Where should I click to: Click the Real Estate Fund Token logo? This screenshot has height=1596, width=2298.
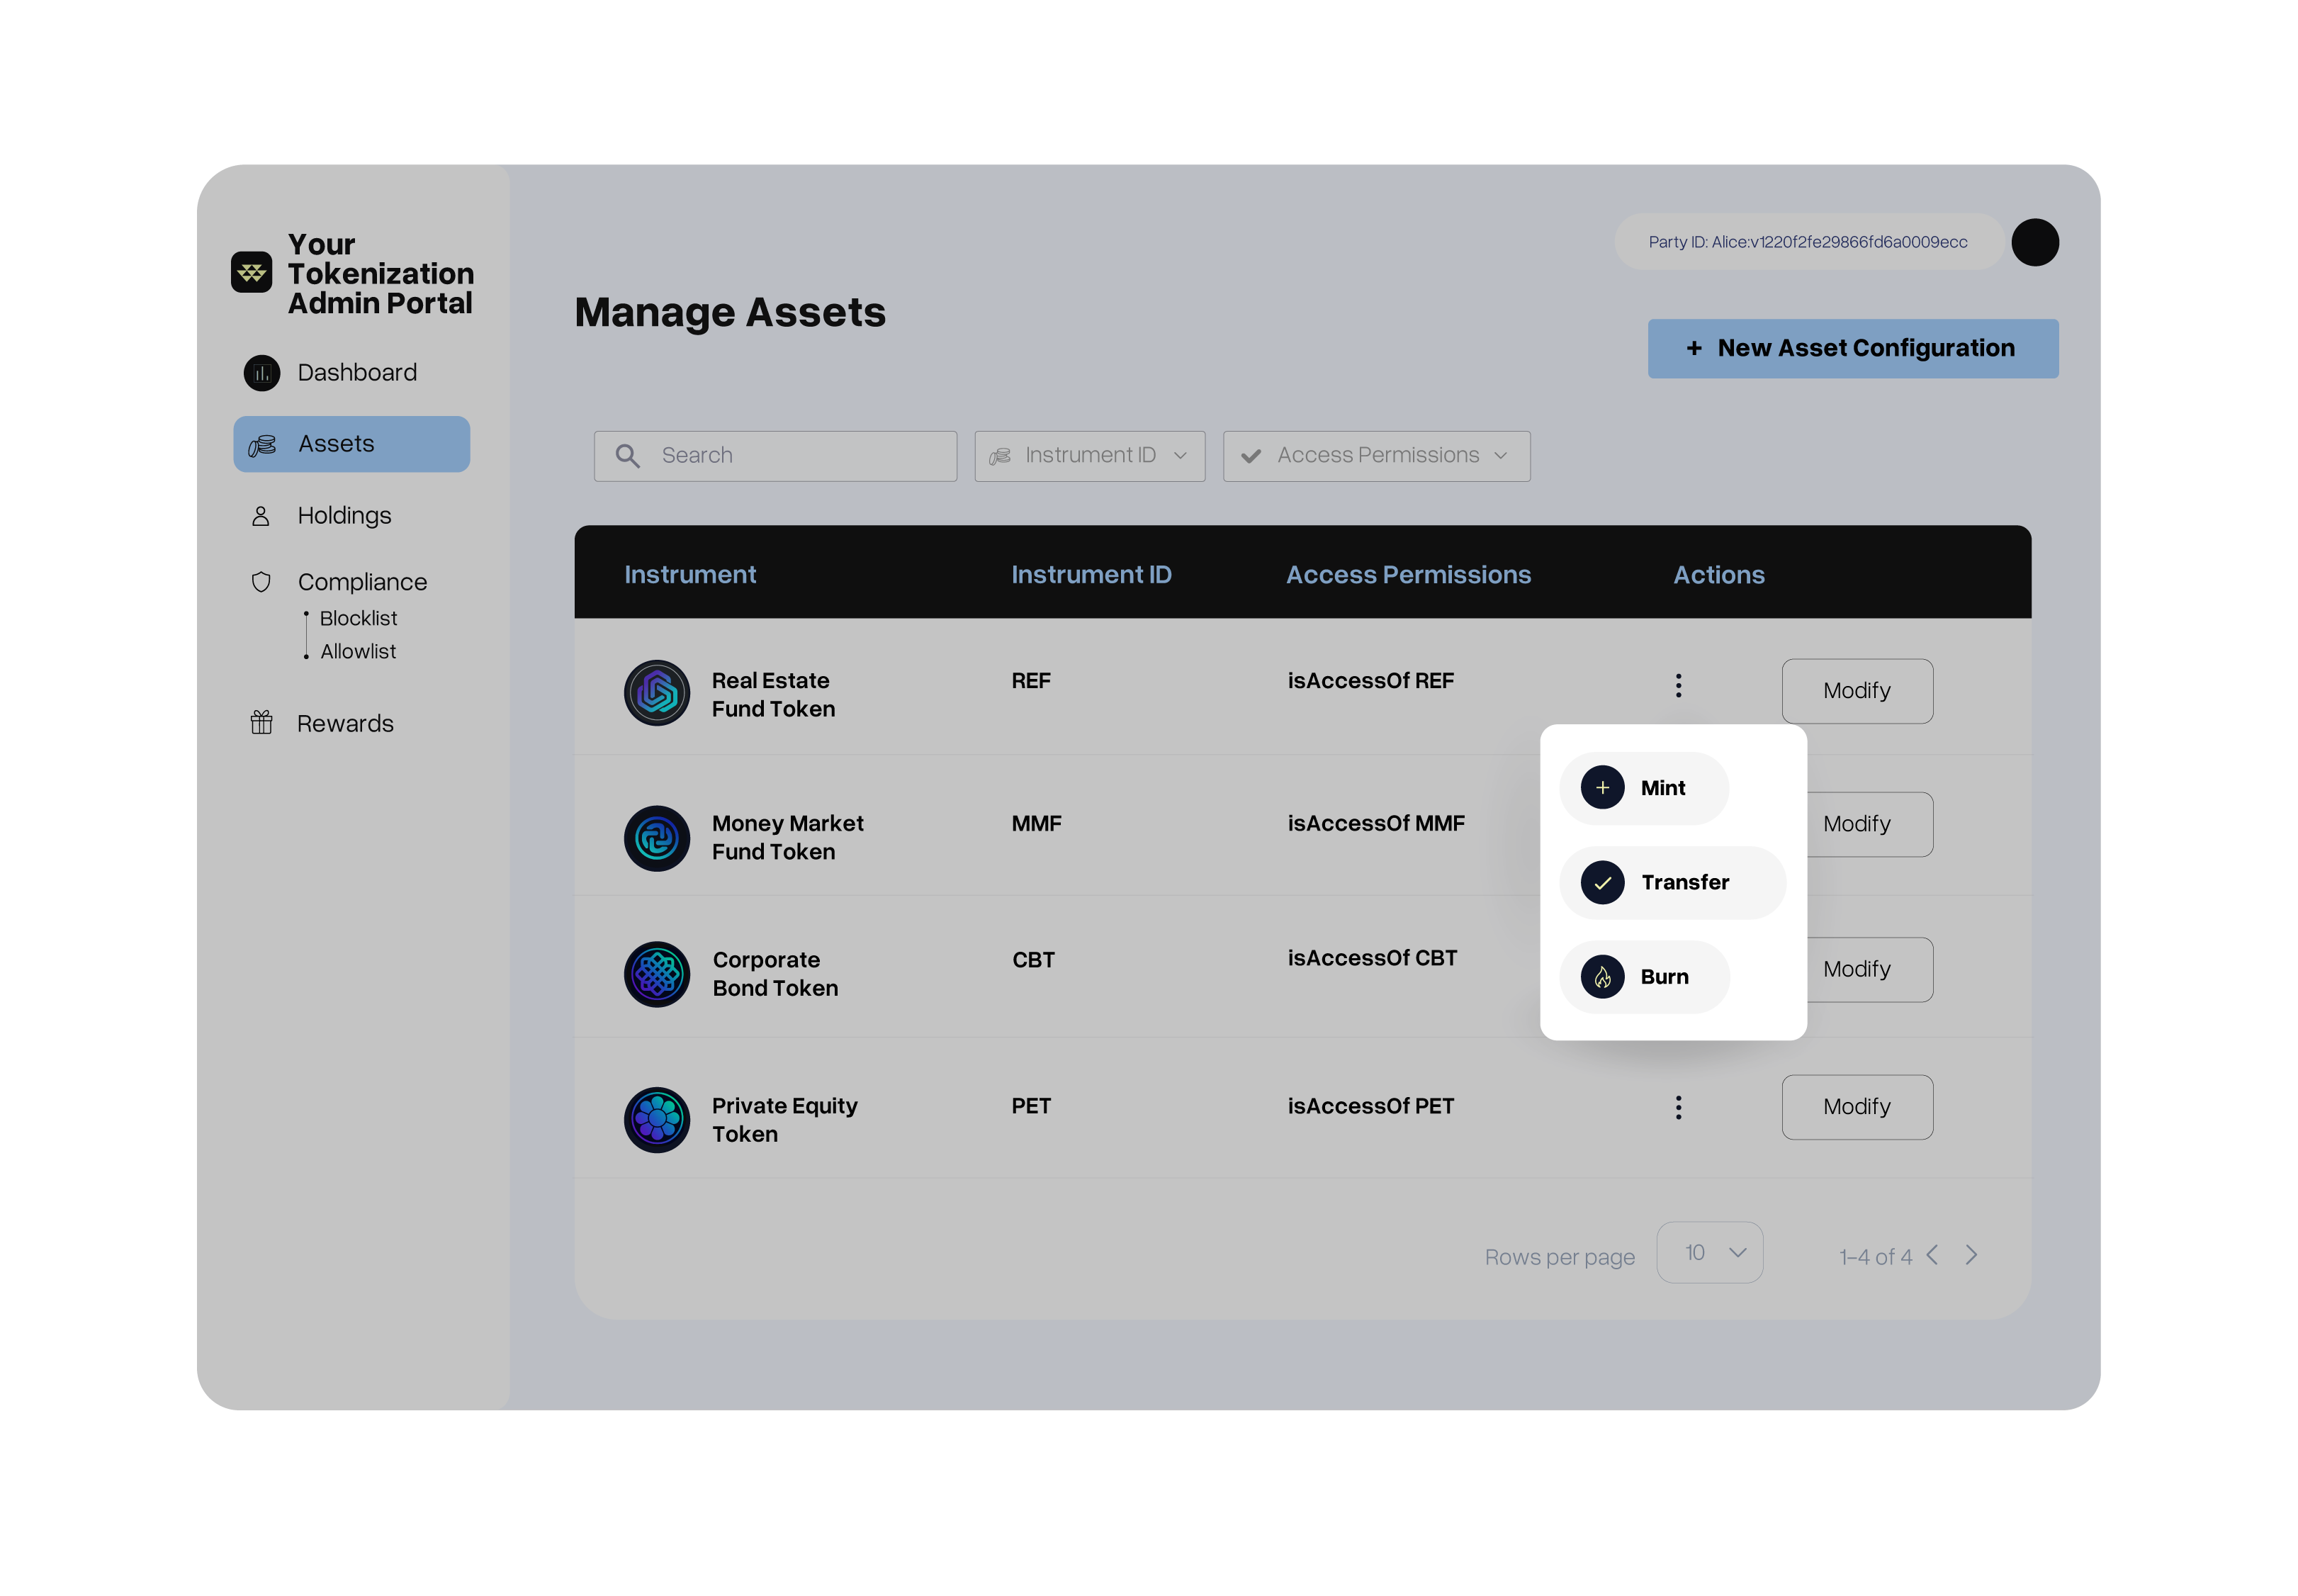(x=657, y=693)
